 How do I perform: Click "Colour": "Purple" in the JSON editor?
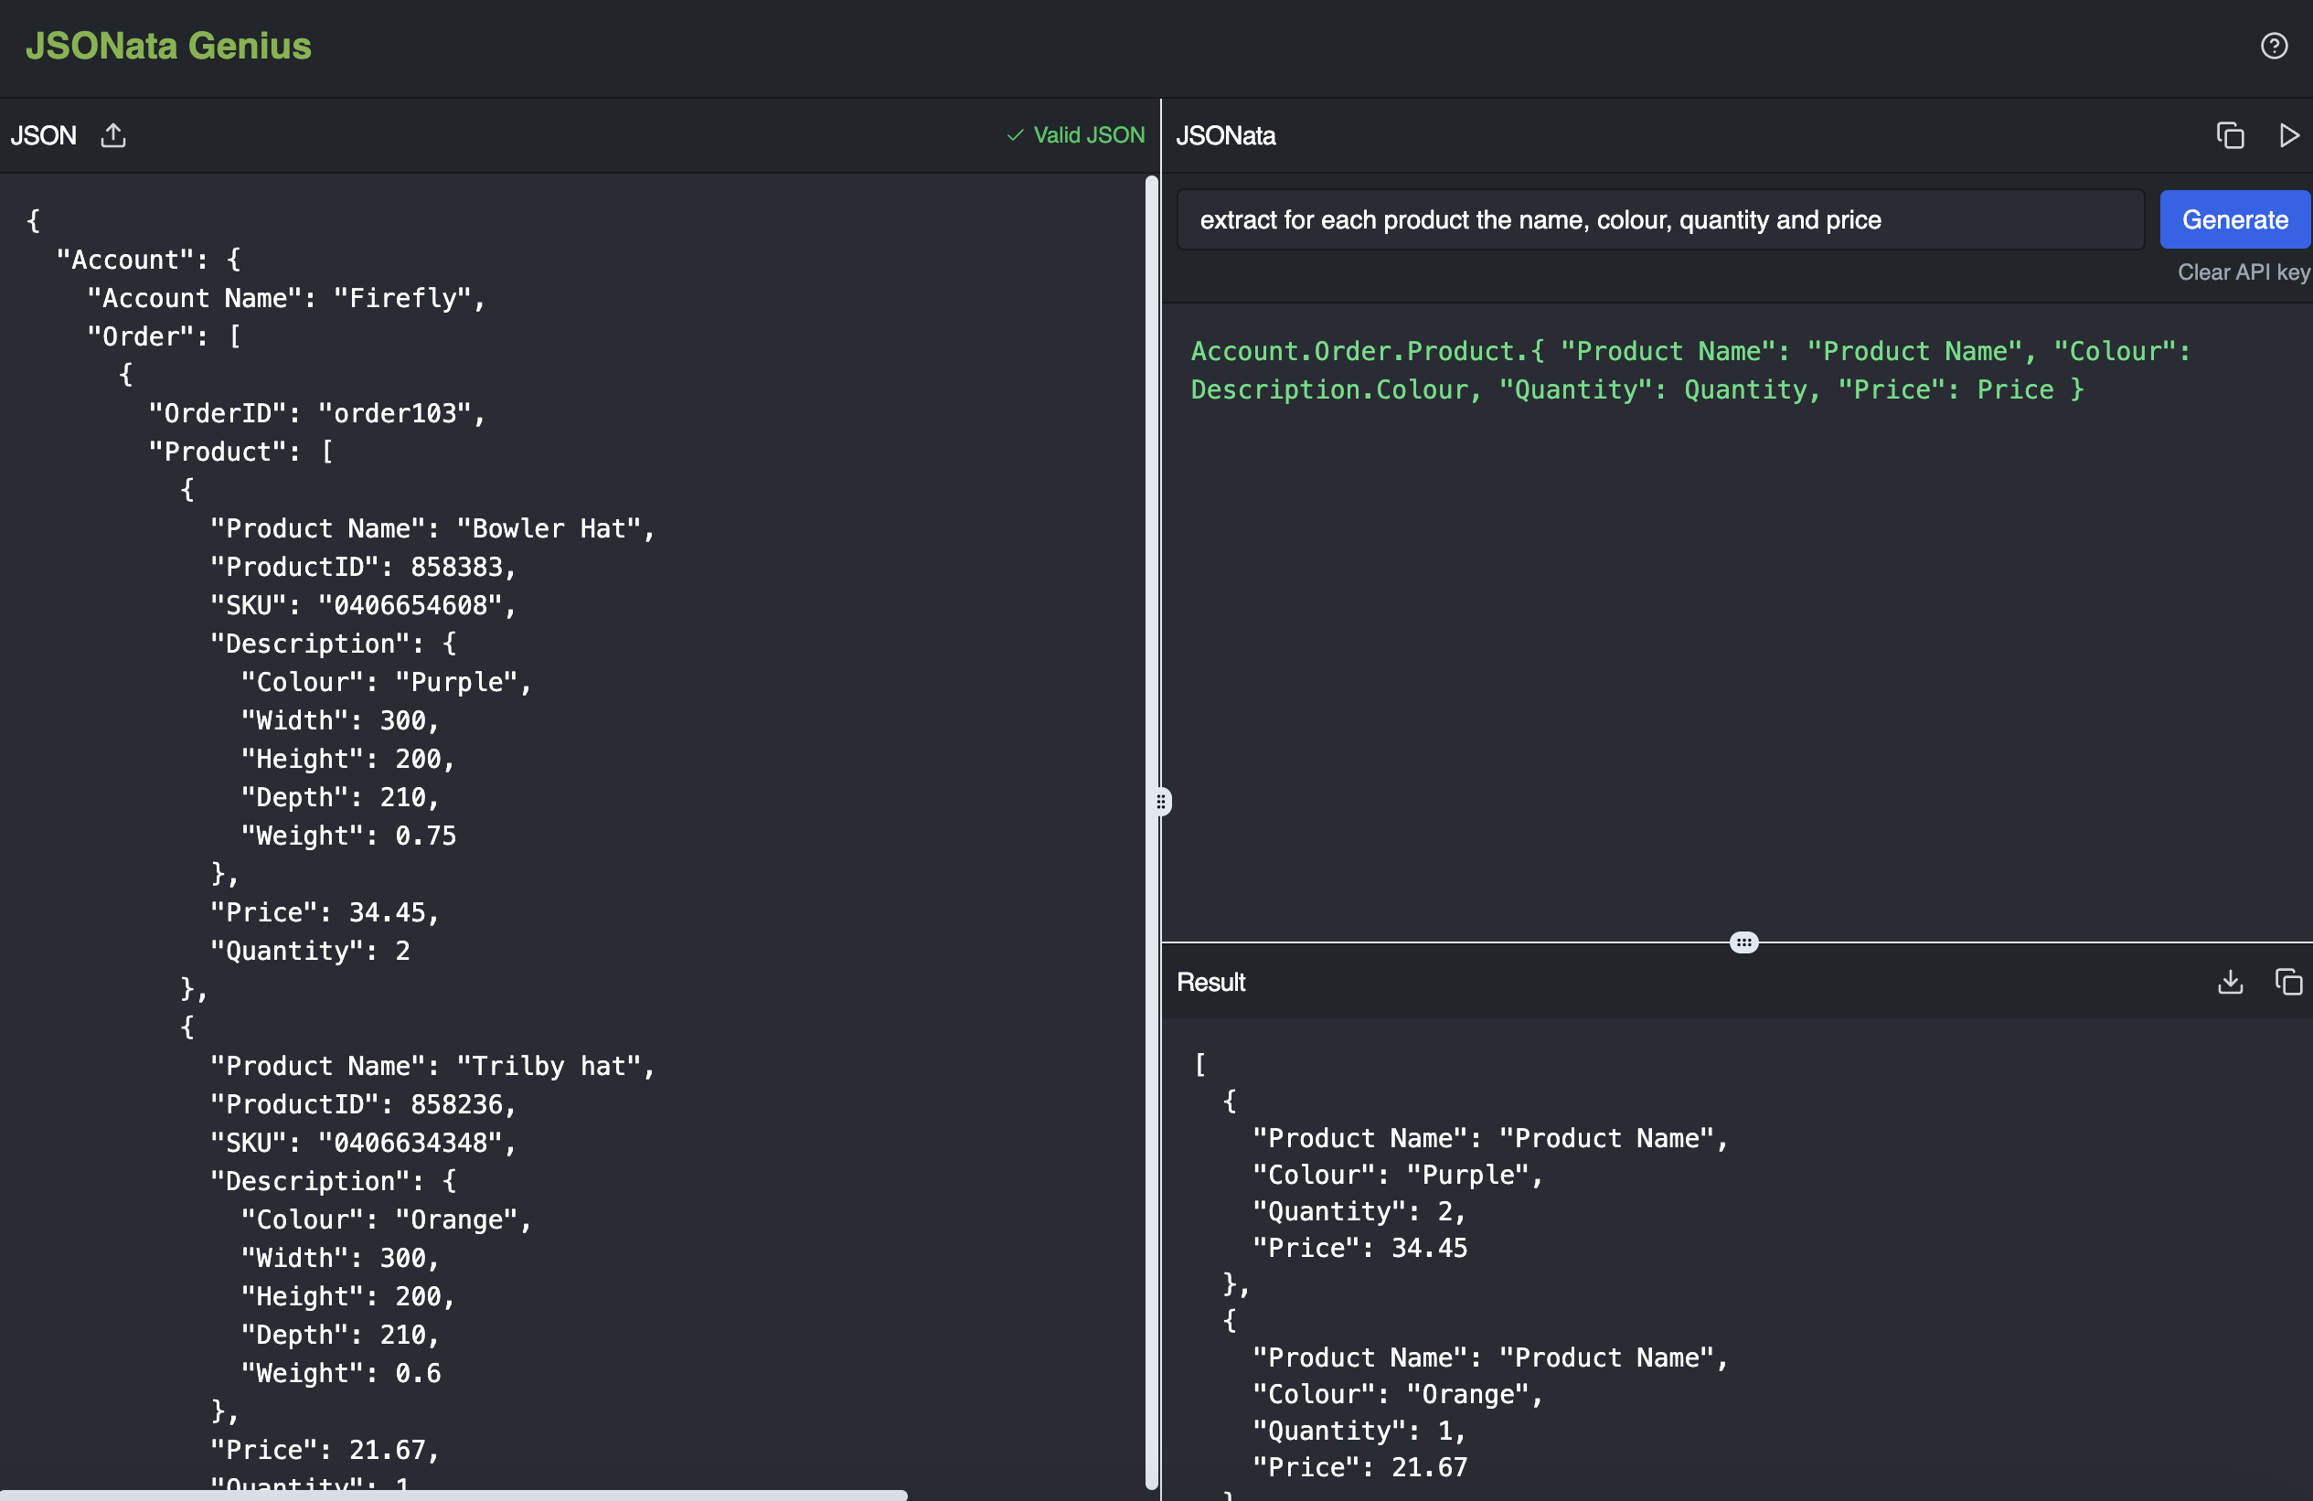[386, 682]
